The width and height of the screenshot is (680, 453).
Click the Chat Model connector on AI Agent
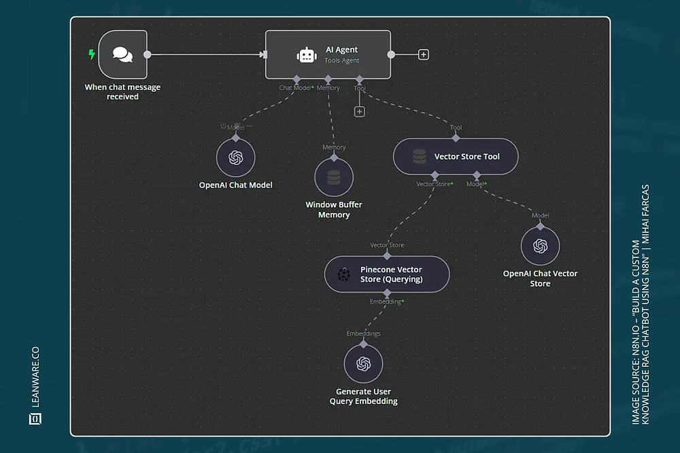[x=296, y=79]
